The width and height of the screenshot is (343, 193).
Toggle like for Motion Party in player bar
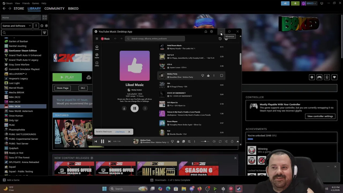point(178,141)
